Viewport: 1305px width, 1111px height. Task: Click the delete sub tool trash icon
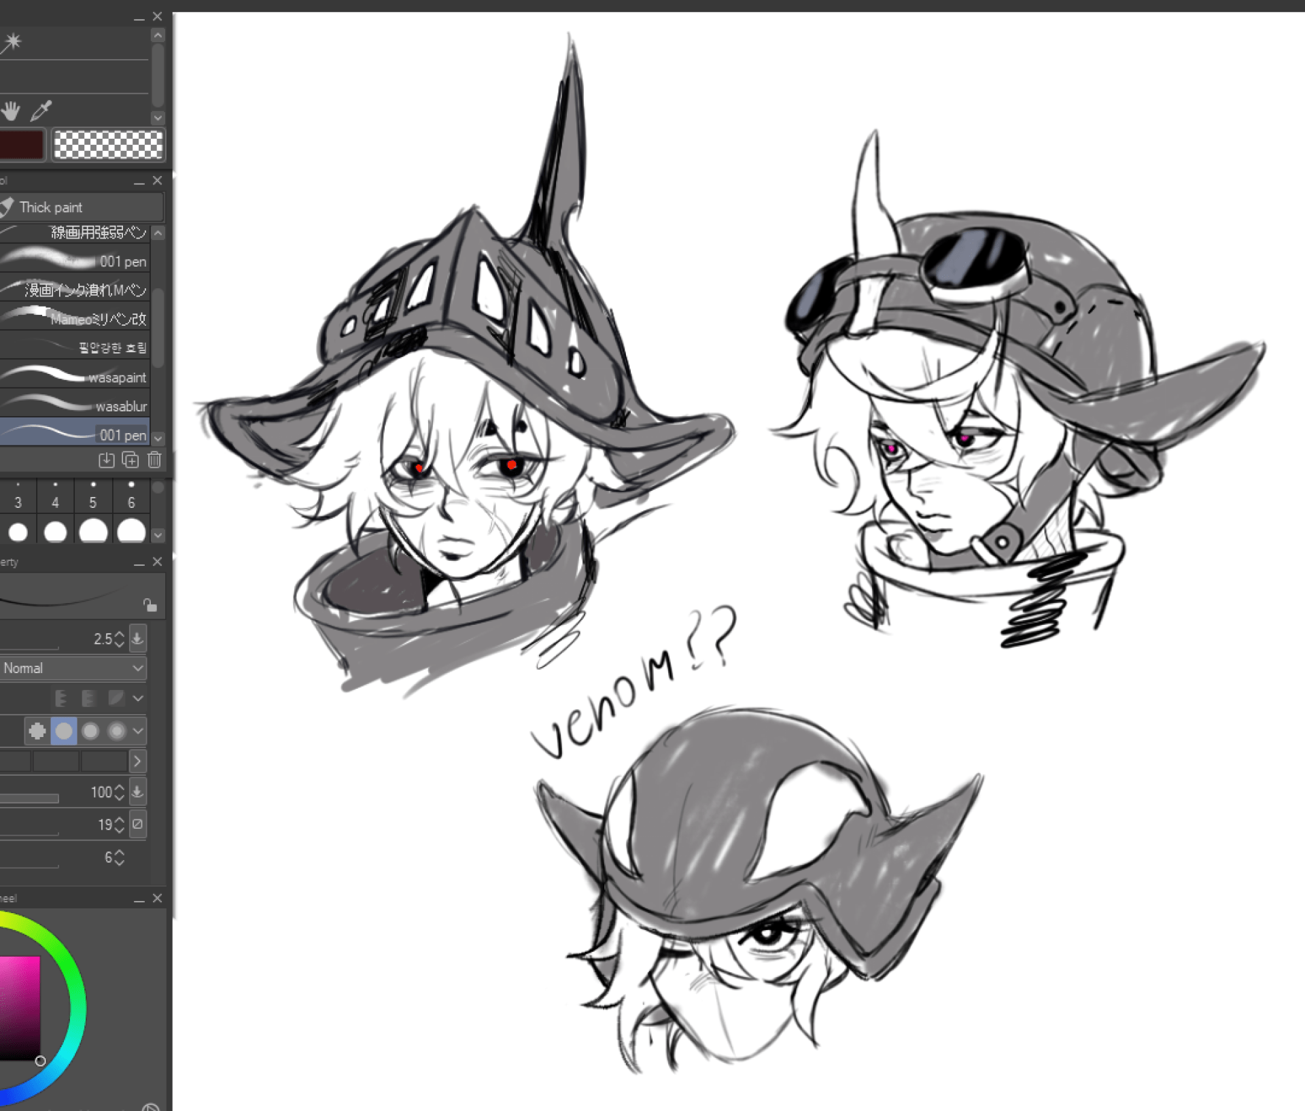154,460
